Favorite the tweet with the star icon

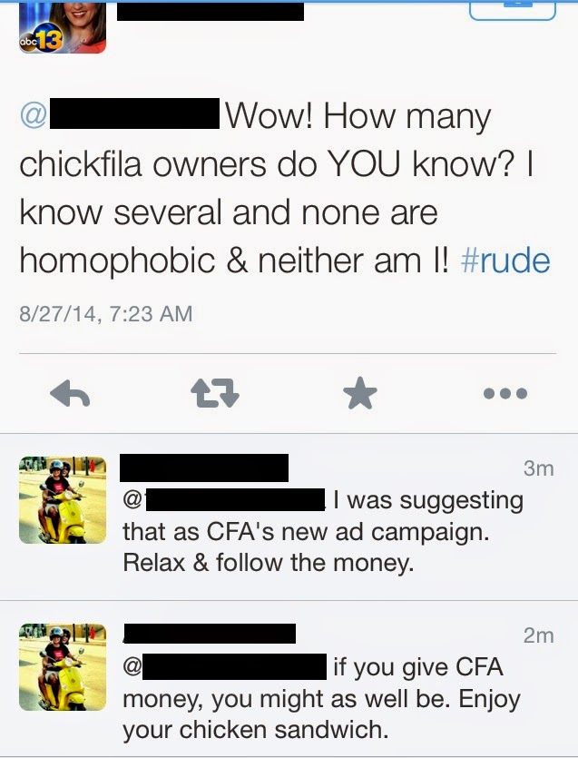(x=360, y=392)
